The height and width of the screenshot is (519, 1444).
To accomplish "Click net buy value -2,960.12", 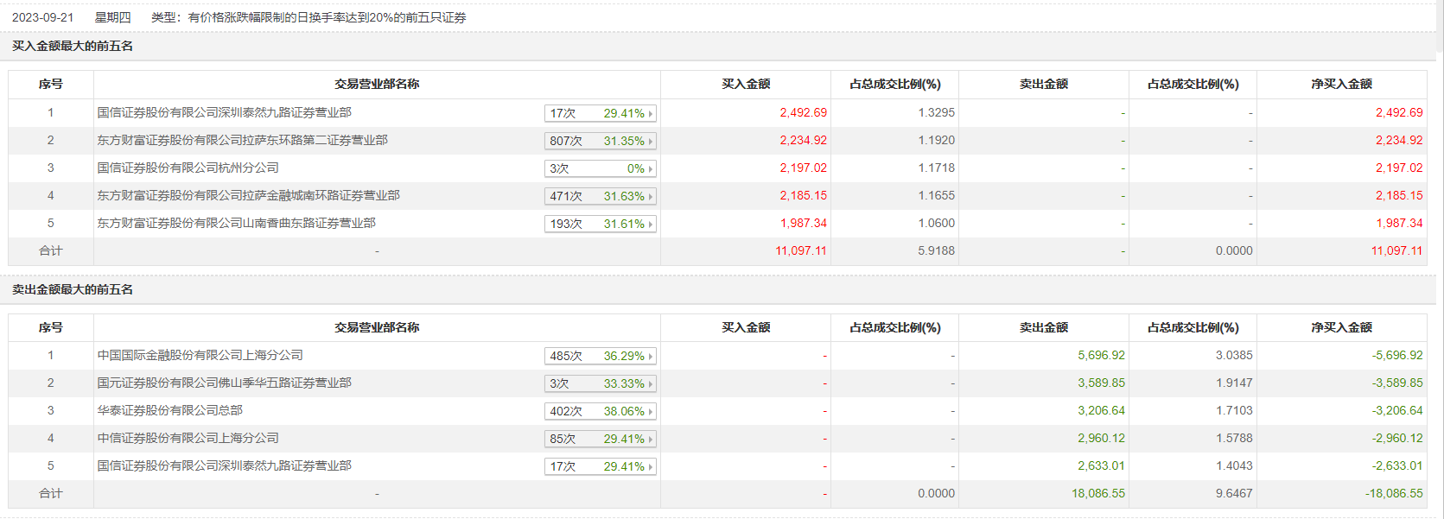I will click(1396, 438).
